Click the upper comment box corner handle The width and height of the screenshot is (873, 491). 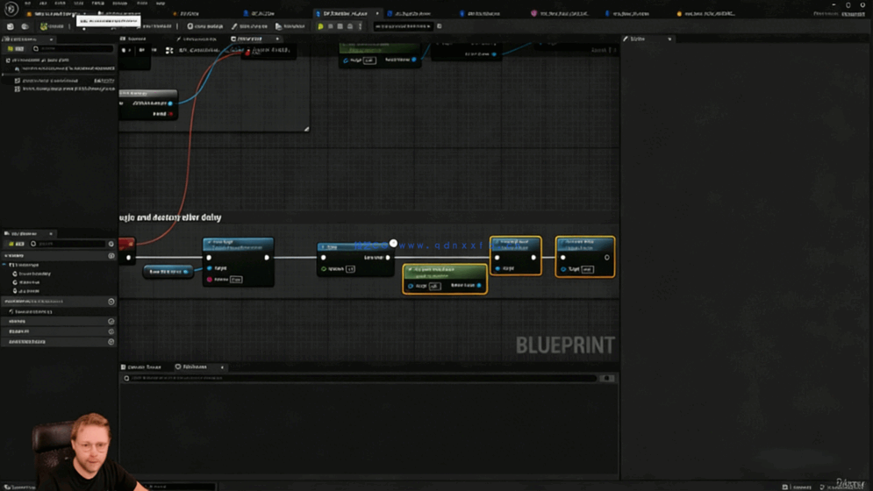[x=306, y=129]
